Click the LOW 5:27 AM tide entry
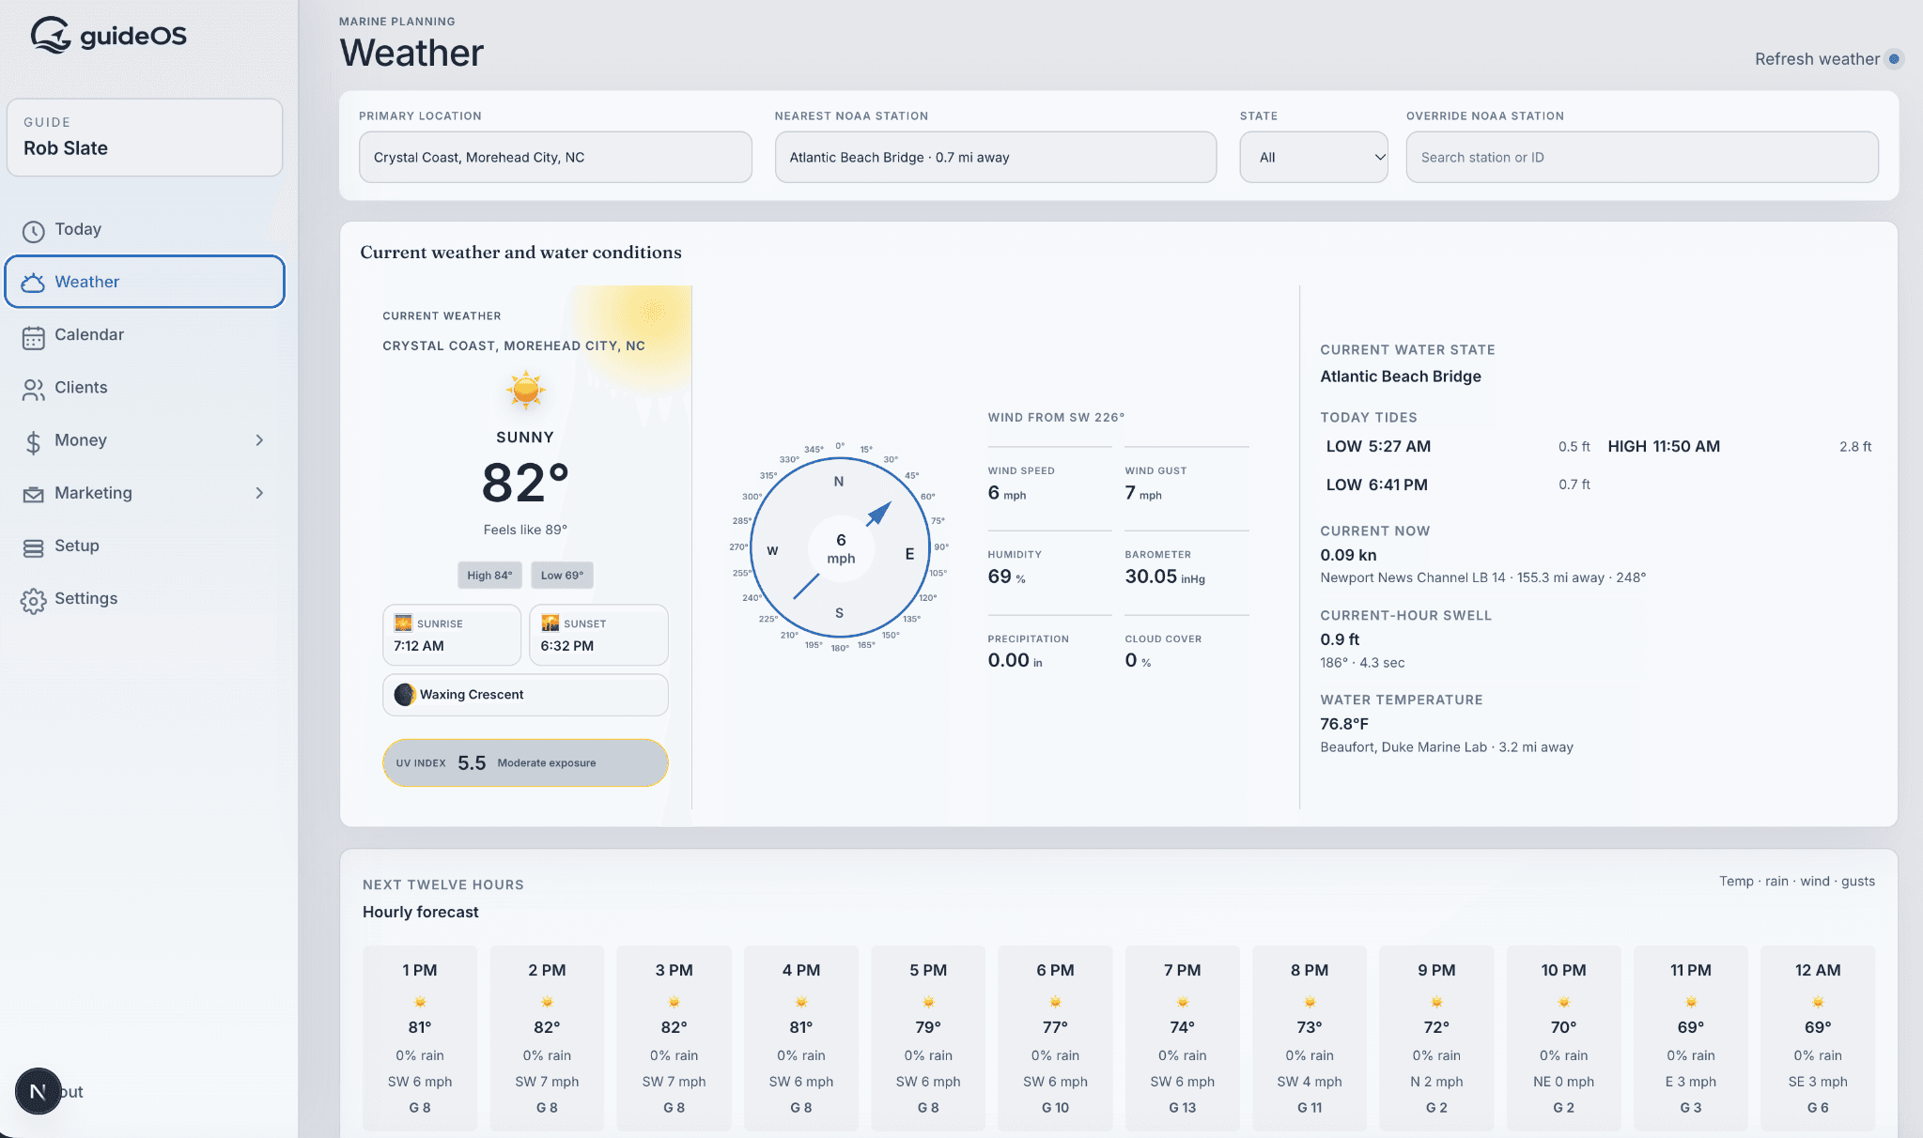 tap(1458, 447)
